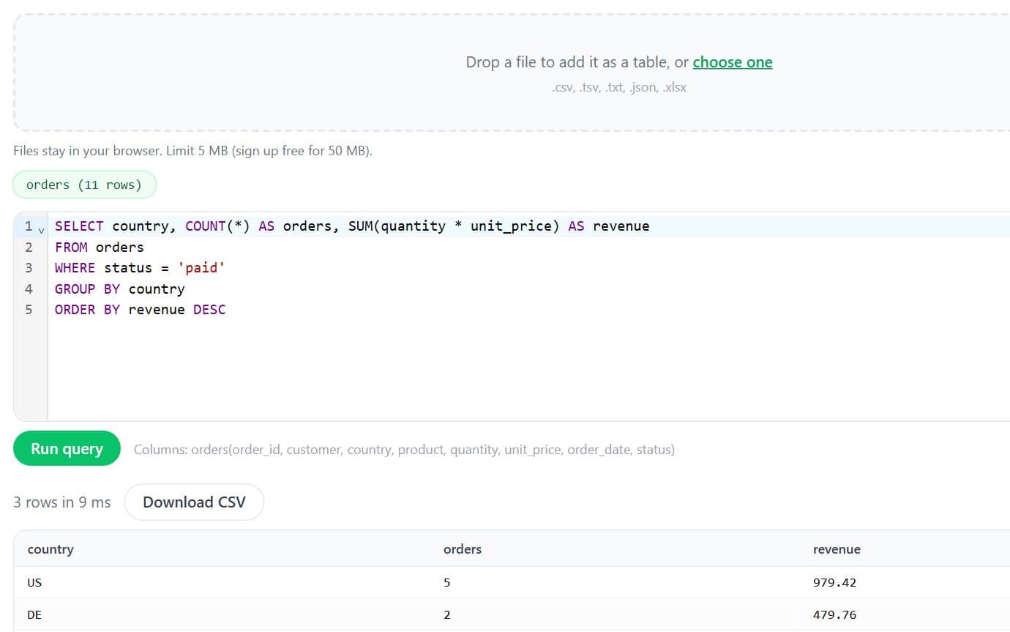Click the 979.42 revenue value
The image size is (1010, 632).
[x=834, y=583]
